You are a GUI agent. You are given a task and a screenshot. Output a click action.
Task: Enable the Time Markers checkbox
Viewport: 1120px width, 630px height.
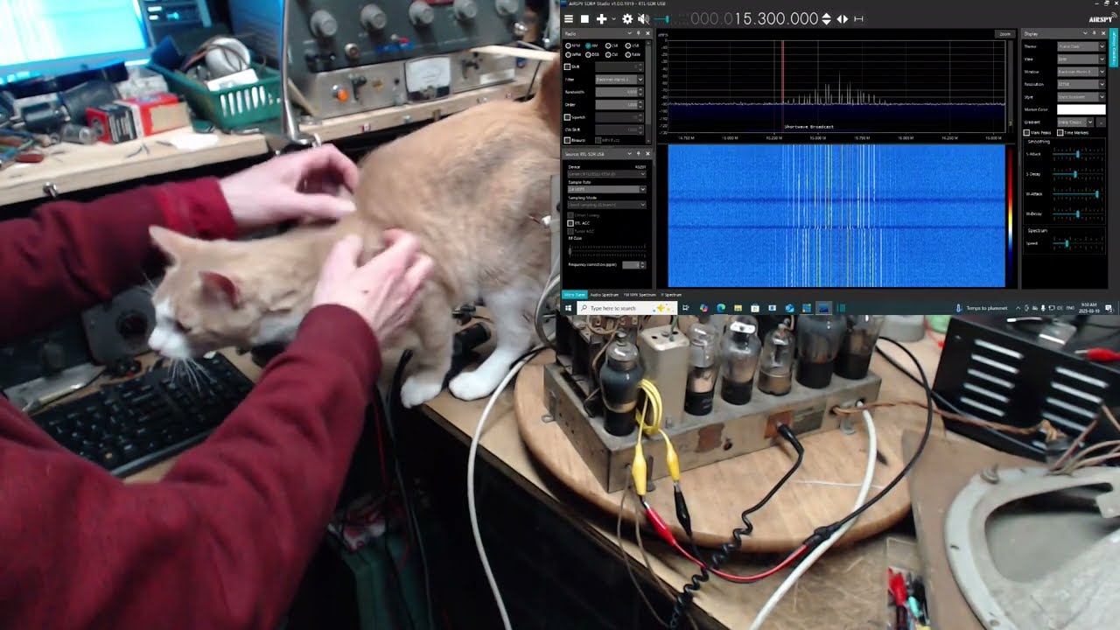pos(1060,133)
